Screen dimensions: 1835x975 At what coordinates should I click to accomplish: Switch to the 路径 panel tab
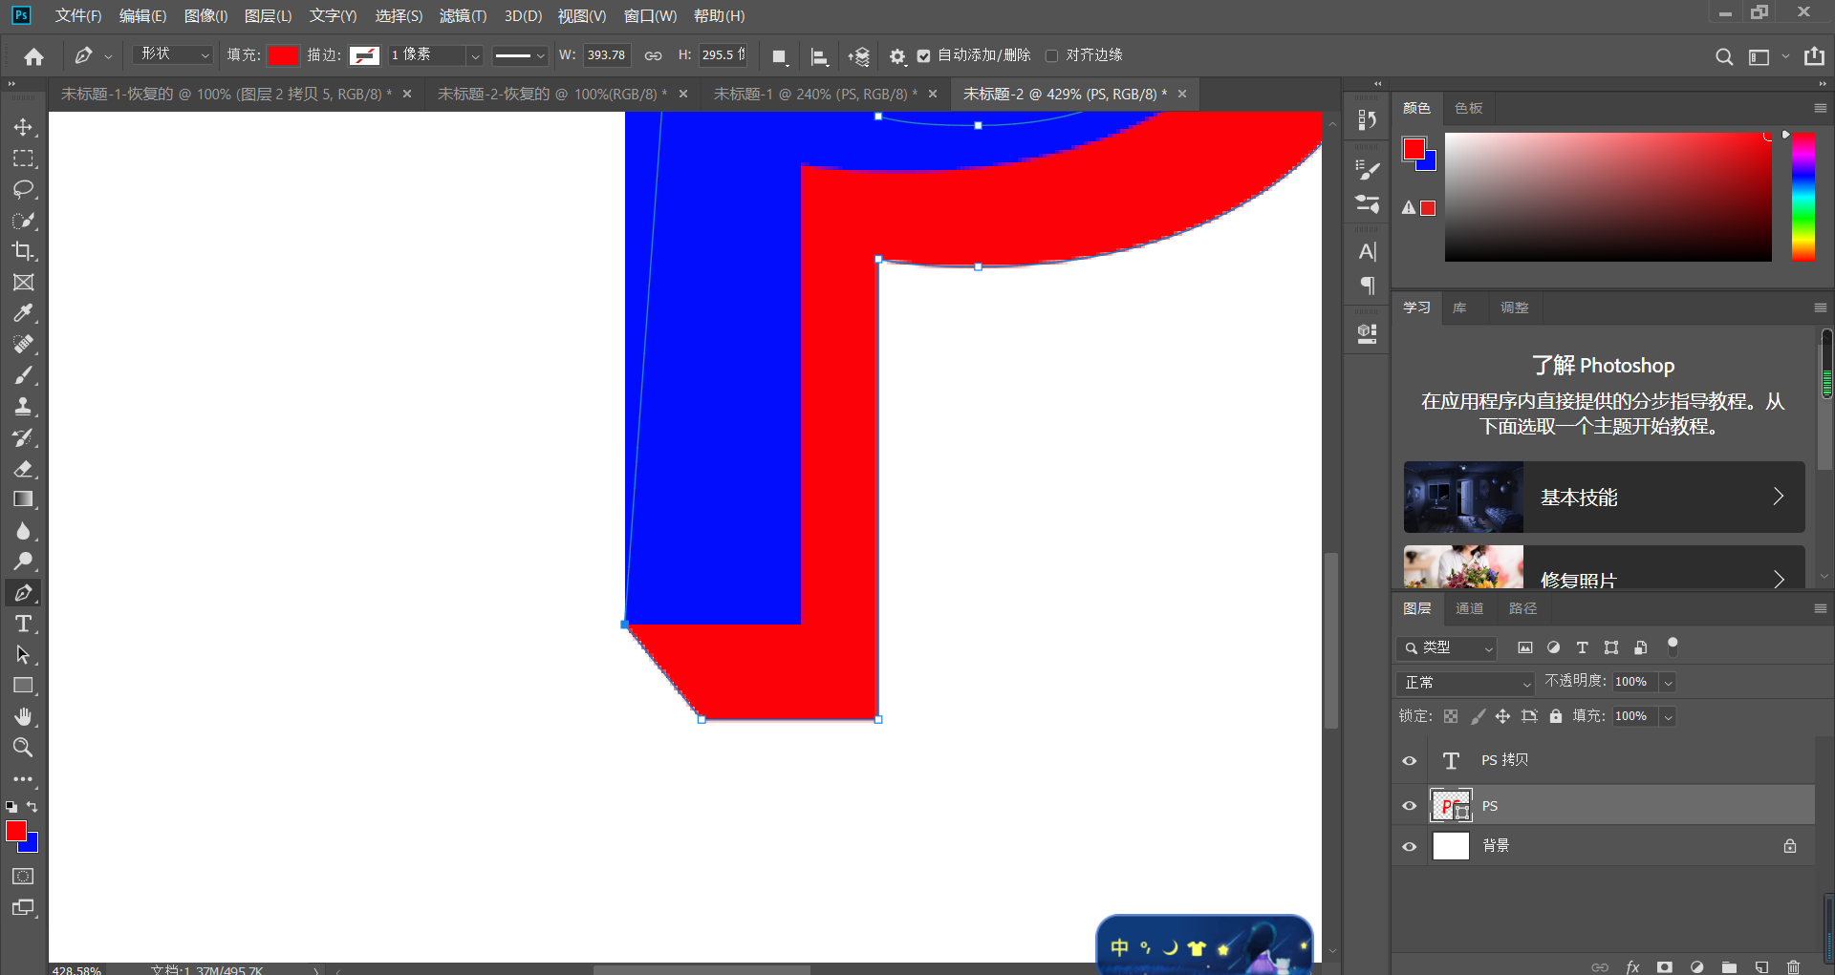coord(1522,608)
